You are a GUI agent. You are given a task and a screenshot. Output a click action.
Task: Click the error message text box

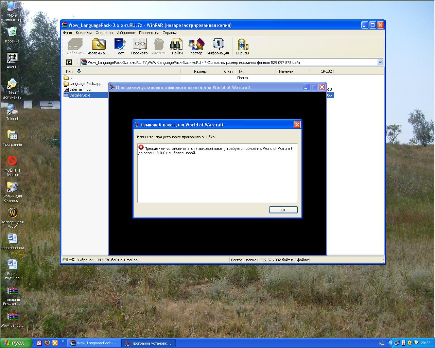pyautogui.click(x=217, y=173)
